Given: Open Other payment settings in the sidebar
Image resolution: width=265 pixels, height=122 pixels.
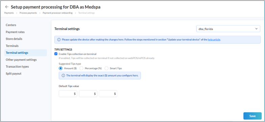Looking at the screenshot, I should [x=21, y=59].
